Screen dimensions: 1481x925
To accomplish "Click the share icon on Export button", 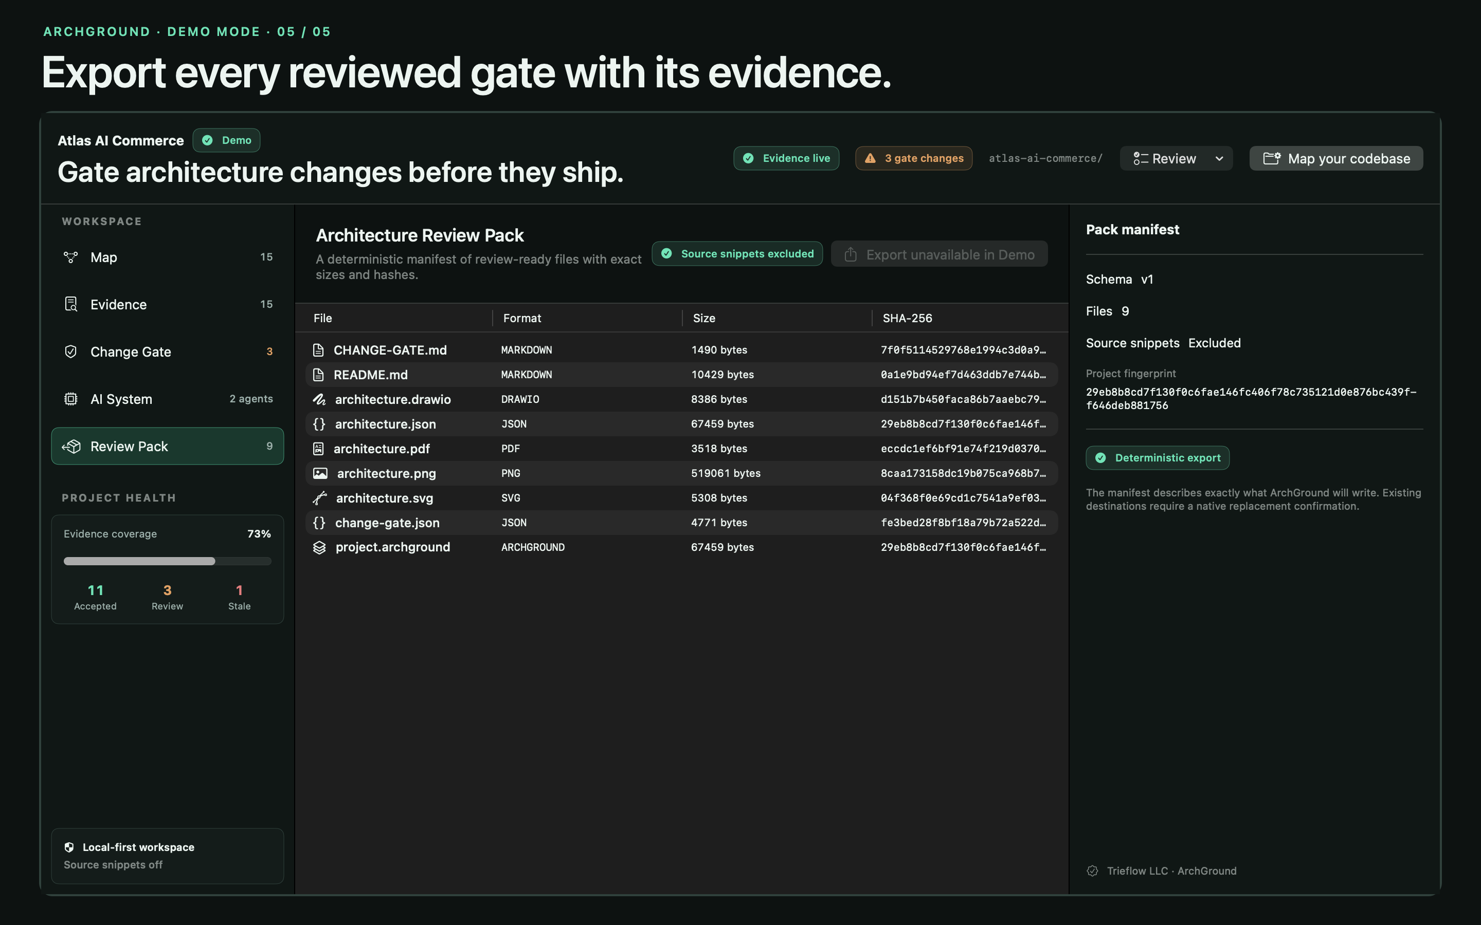I will (851, 254).
